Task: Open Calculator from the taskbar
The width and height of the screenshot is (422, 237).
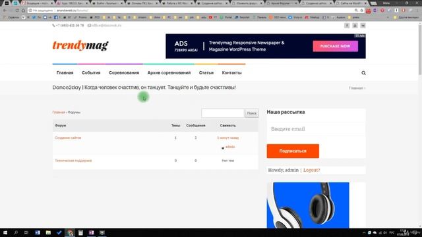Action: (80, 232)
